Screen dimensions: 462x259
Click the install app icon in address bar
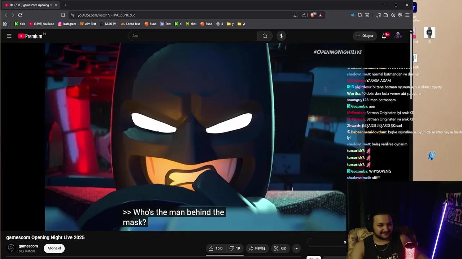296,15
